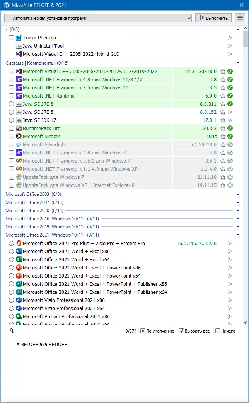Screen dimensions: 249x403
Task: Click green checkmark for Microsoft DirectX
Action: (x=230, y=137)
